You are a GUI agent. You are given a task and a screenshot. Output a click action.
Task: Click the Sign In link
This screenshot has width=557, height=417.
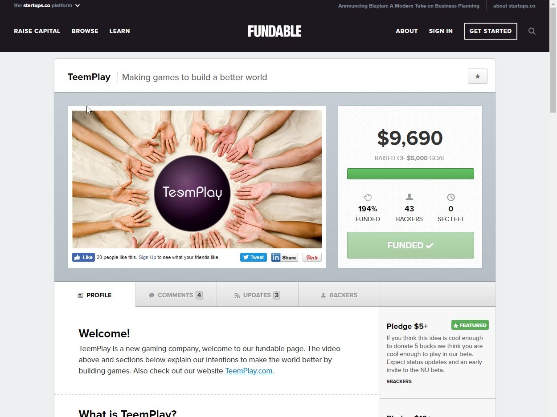[441, 31]
